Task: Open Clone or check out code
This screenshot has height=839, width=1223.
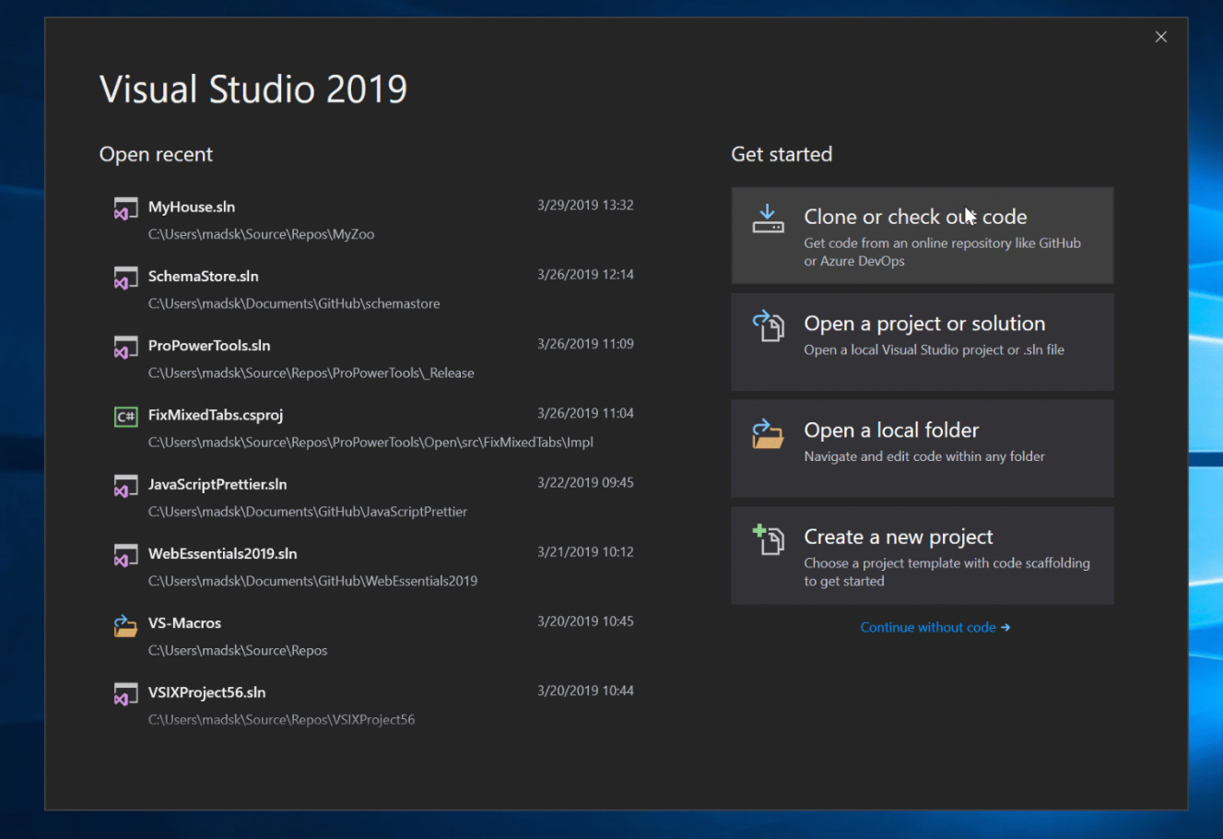Action: tap(923, 236)
